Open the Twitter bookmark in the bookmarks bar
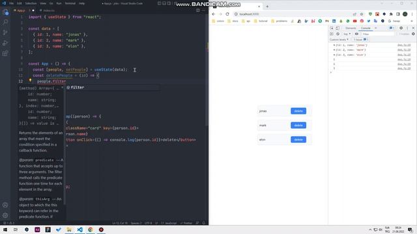Screen dimensions: 417x234 (x=369, y=21)
